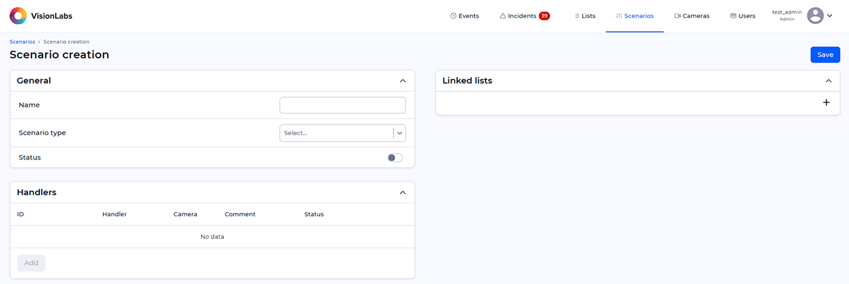
Task: Switch to the Scenarios tab
Action: (x=635, y=16)
